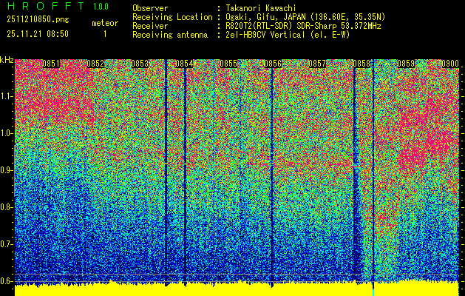Click the 0852 time marker
This screenshot has width=465, height=296.
(x=95, y=64)
